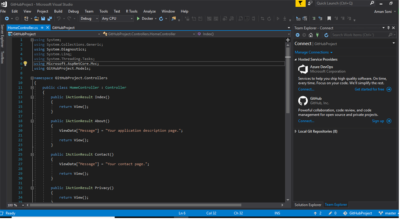Open the Debug configuration dropdown
403x221 pixels.
tap(89, 18)
